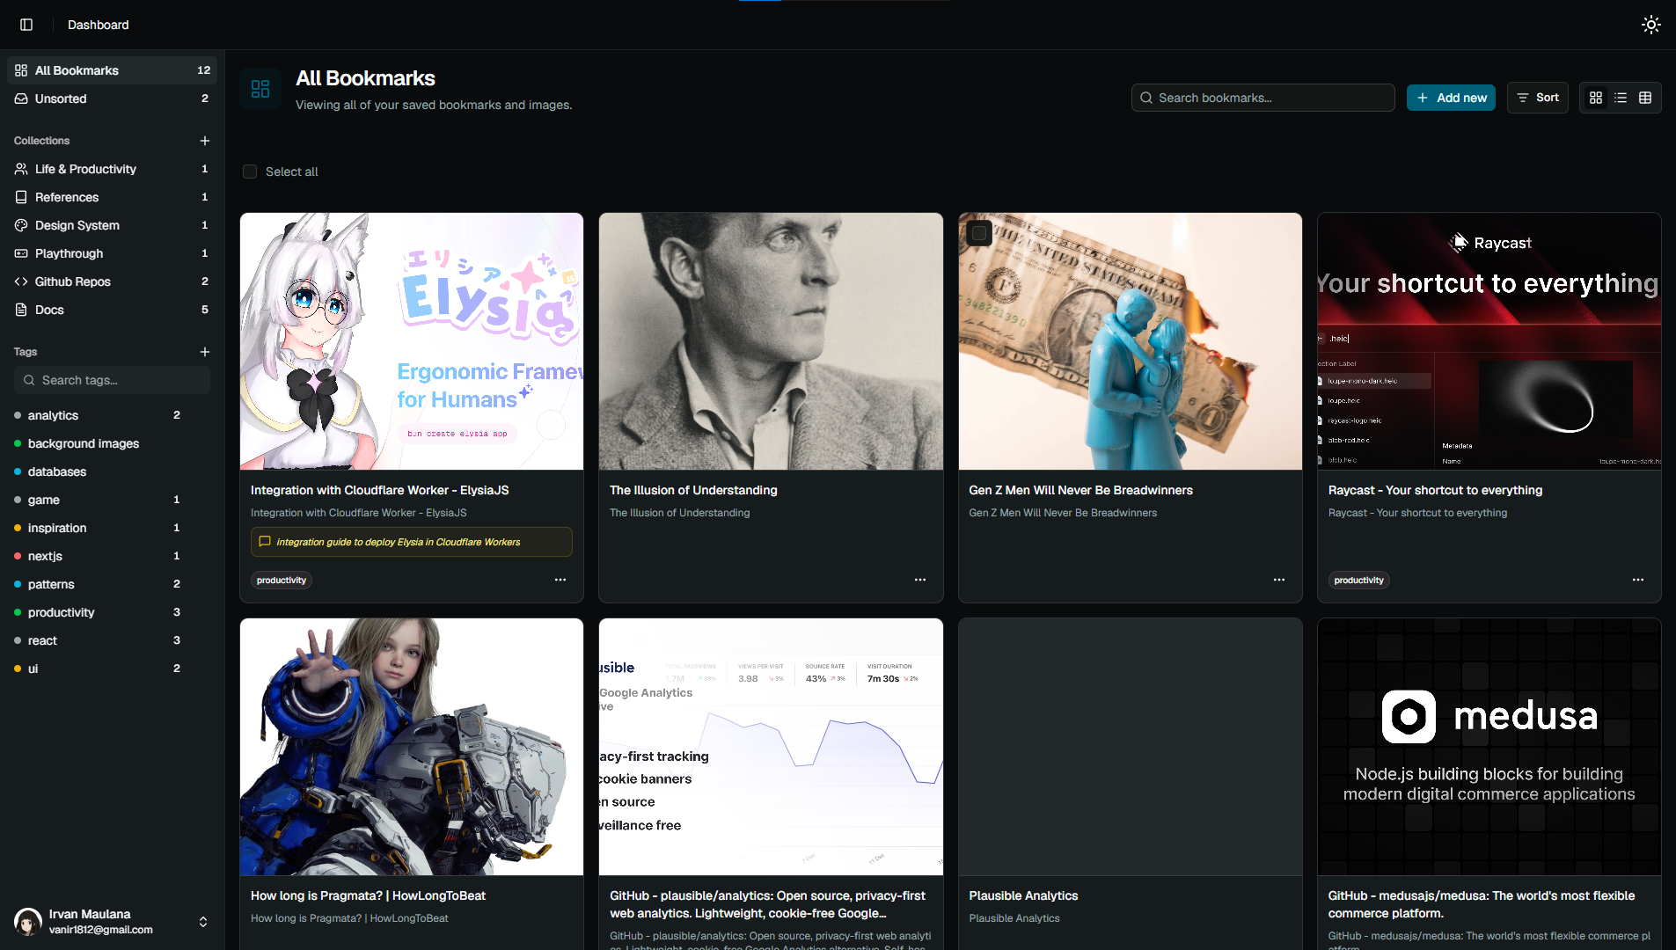Focus the Search bookmarks field
This screenshot has width=1676, height=950.
1262,98
